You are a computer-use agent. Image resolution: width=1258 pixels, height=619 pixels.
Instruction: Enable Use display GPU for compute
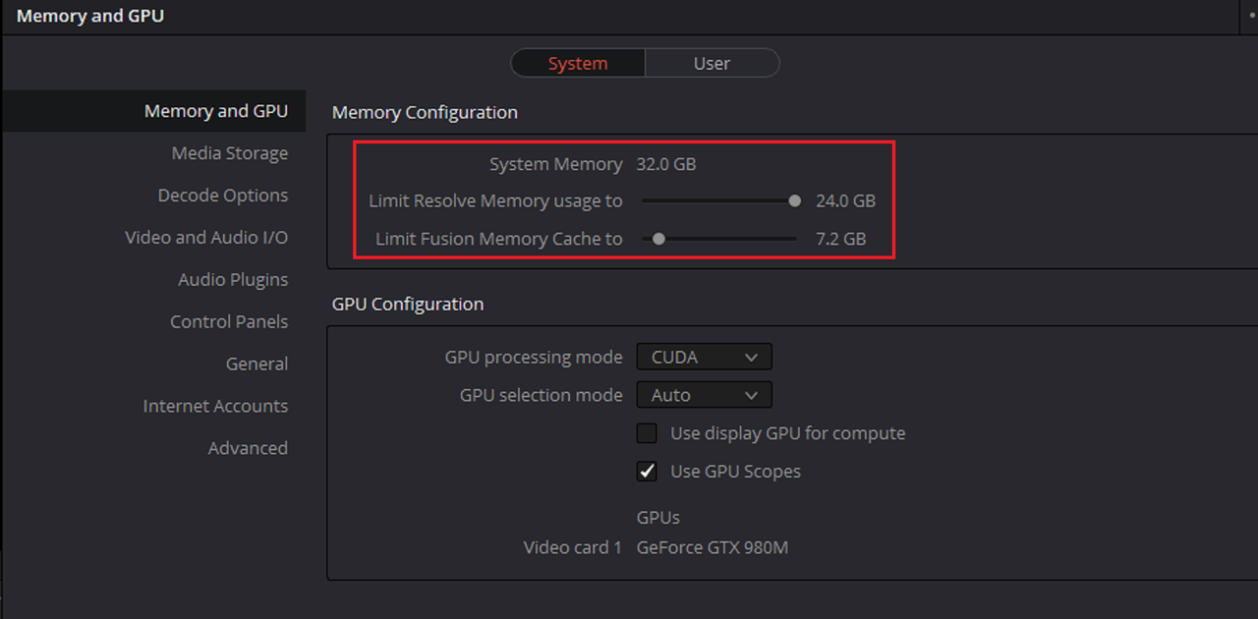click(x=647, y=433)
